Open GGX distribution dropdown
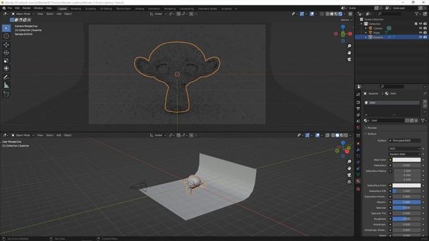Image resolution: width=429 pixels, height=241 pixels. pyautogui.click(x=405, y=149)
